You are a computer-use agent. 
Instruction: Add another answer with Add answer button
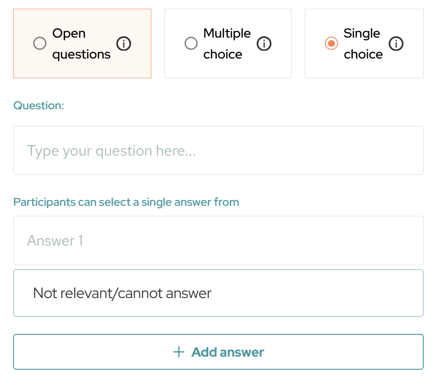pyautogui.click(x=219, y=352)
